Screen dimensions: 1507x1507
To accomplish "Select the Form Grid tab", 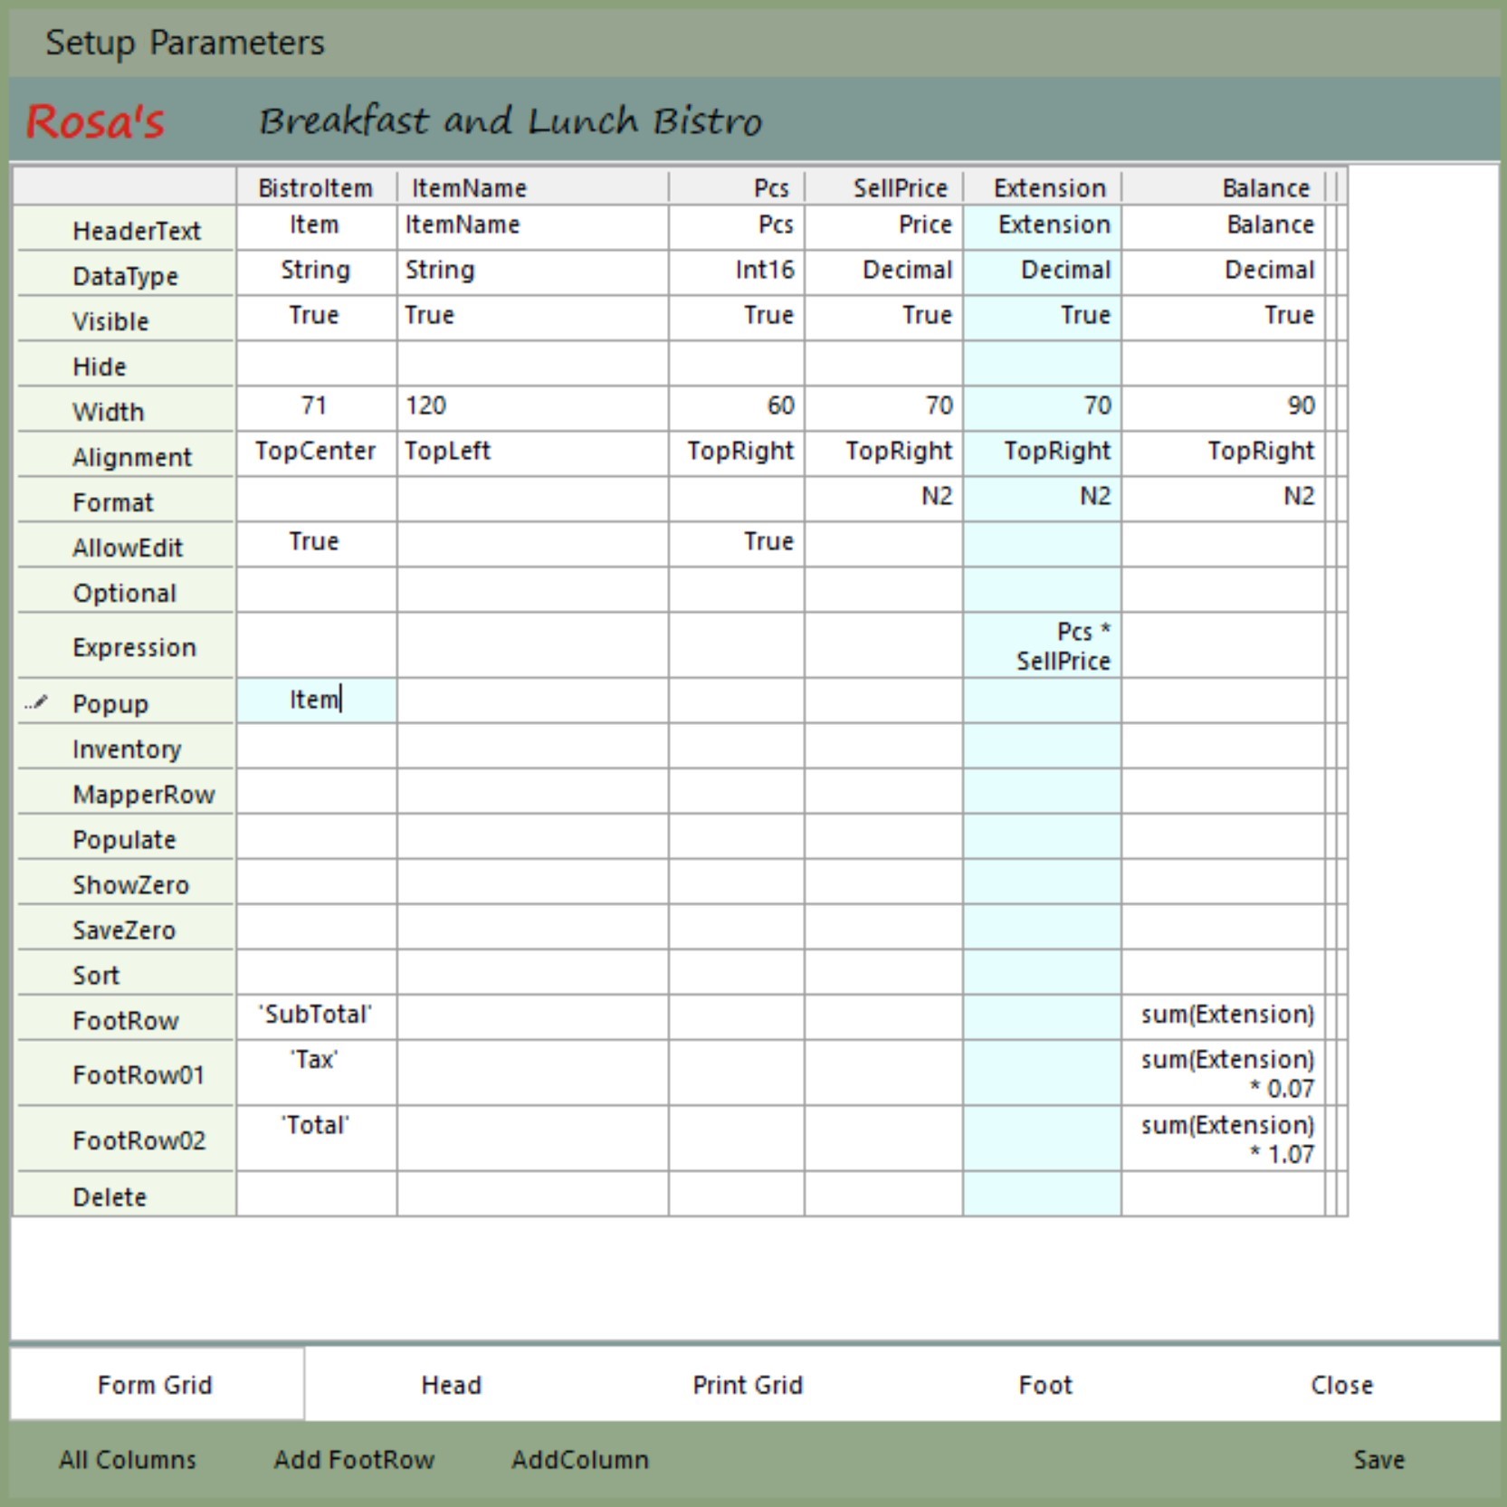I will 155,1385.
